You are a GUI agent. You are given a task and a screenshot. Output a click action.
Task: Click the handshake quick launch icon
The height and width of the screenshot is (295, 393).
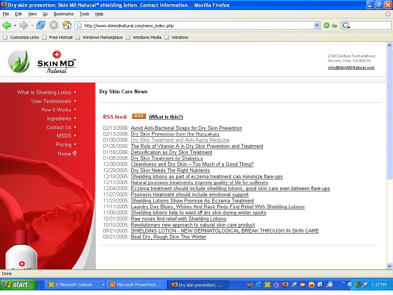coord(250,285)
